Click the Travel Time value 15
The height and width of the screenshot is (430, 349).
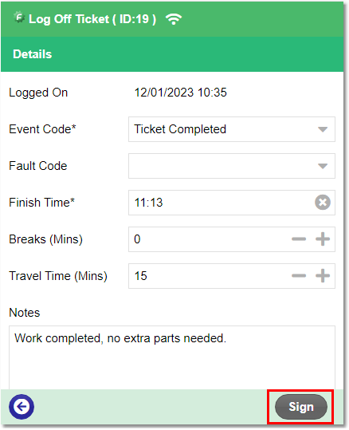click(140, 275)
